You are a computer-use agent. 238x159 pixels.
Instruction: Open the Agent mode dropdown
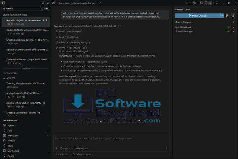click(x=65, y=148)
